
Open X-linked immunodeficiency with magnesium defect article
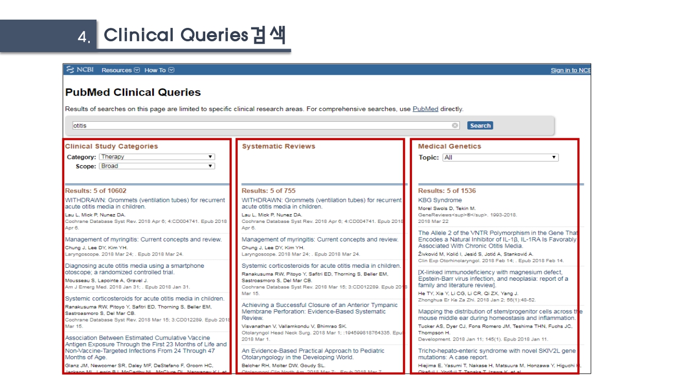(x=493, y=279)
